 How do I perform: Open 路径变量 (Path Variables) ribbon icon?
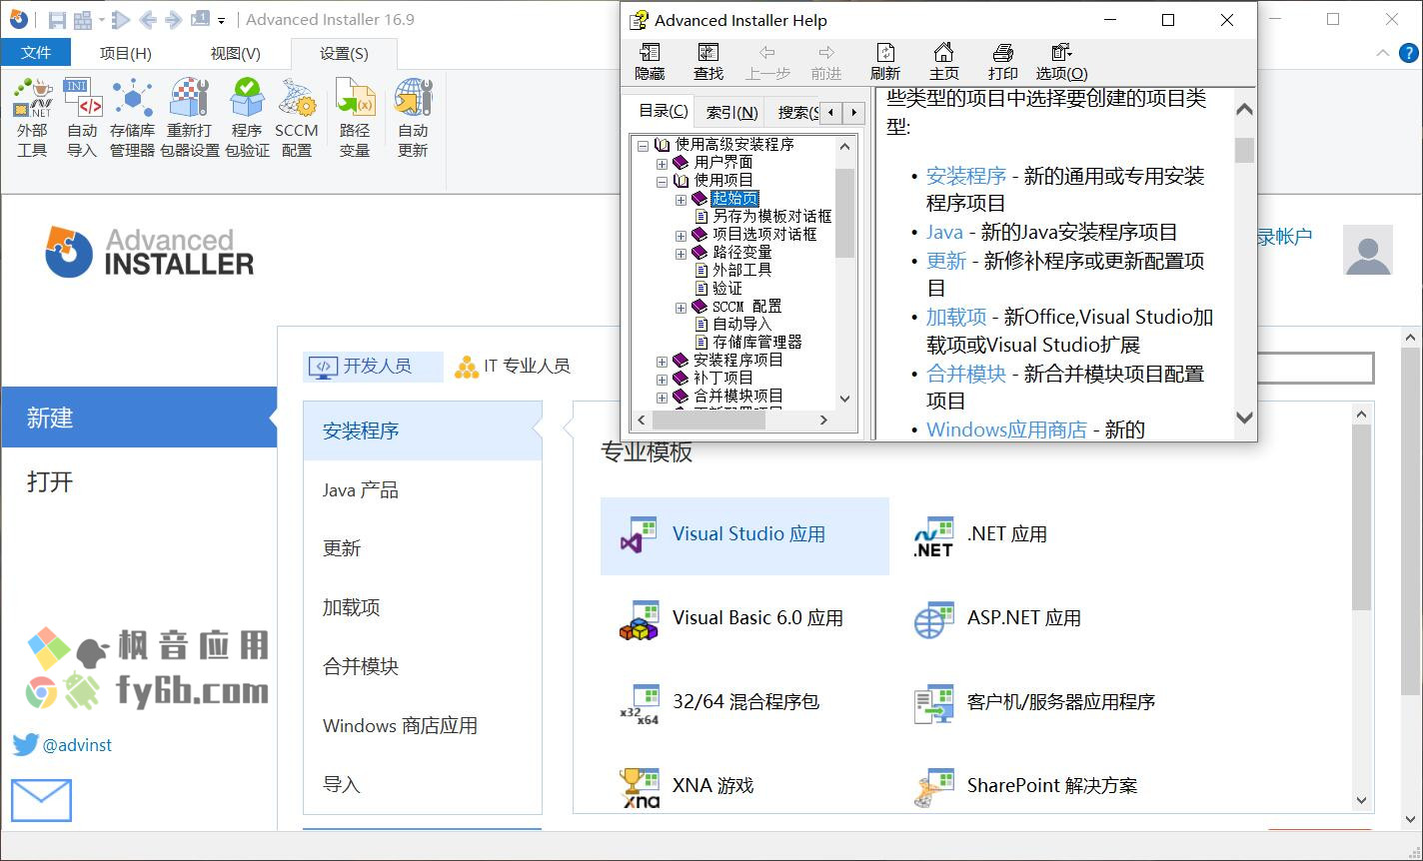coord(355,118)
